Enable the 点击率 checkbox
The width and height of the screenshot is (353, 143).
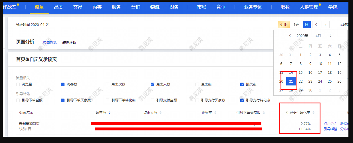[x=197, y=84]
